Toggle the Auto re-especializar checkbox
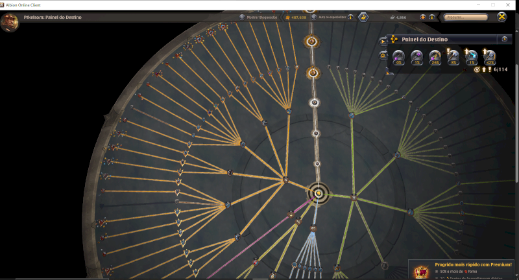This screenshot has height=280, width=519. click(x=314, y=17)
